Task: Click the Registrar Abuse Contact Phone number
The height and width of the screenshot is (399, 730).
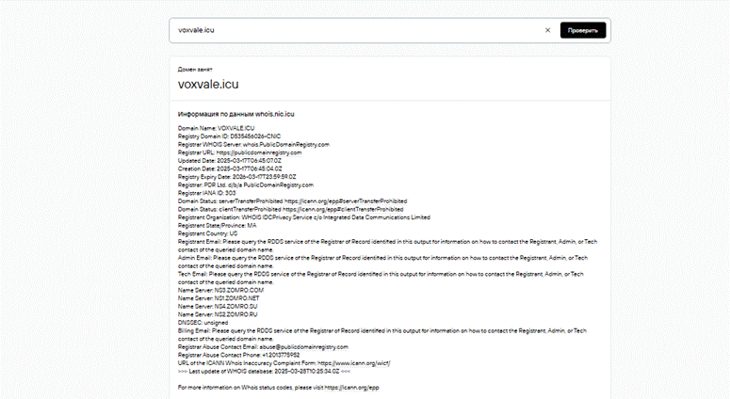Action: (x=281, y=356)
